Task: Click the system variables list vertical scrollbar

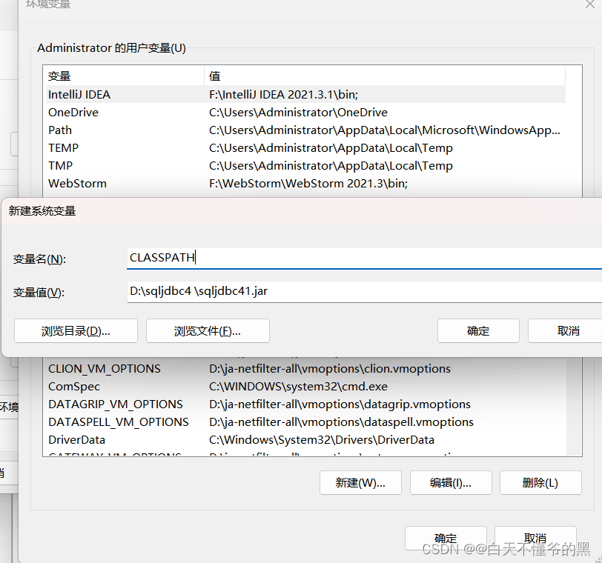Action: (x=574, y=407)
